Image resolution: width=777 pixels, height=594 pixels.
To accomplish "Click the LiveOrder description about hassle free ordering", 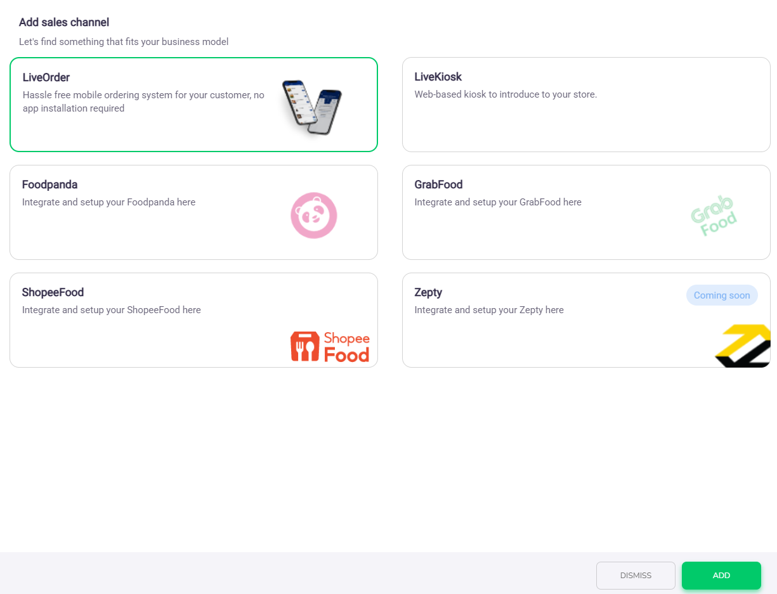I will click(x=143, y=101).
